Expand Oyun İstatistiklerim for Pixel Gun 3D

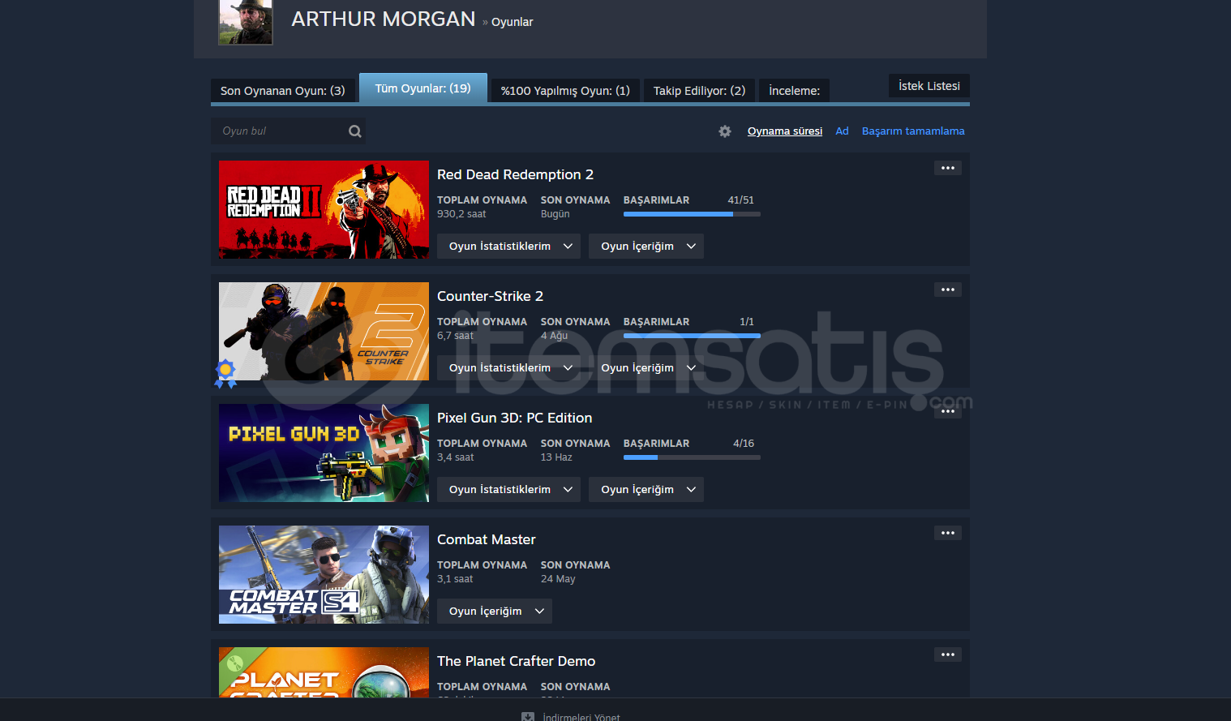point(508,490)
